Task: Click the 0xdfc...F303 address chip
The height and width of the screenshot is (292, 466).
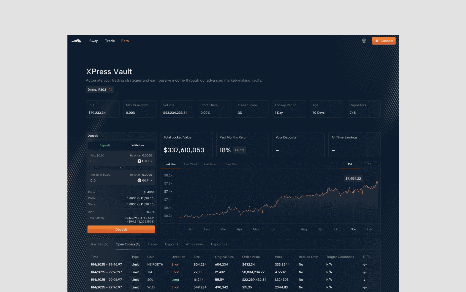Action: click(x=100, y=90)
